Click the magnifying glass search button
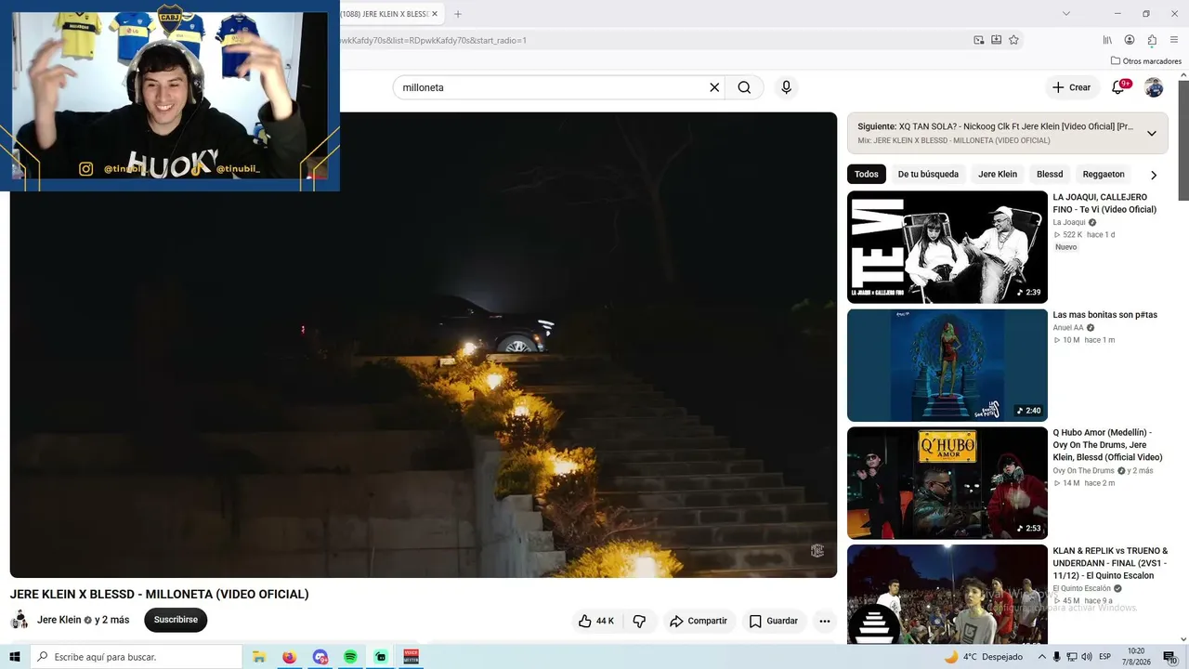The width and height of the screenshot is (1189, 669). [x=744, y=87]
